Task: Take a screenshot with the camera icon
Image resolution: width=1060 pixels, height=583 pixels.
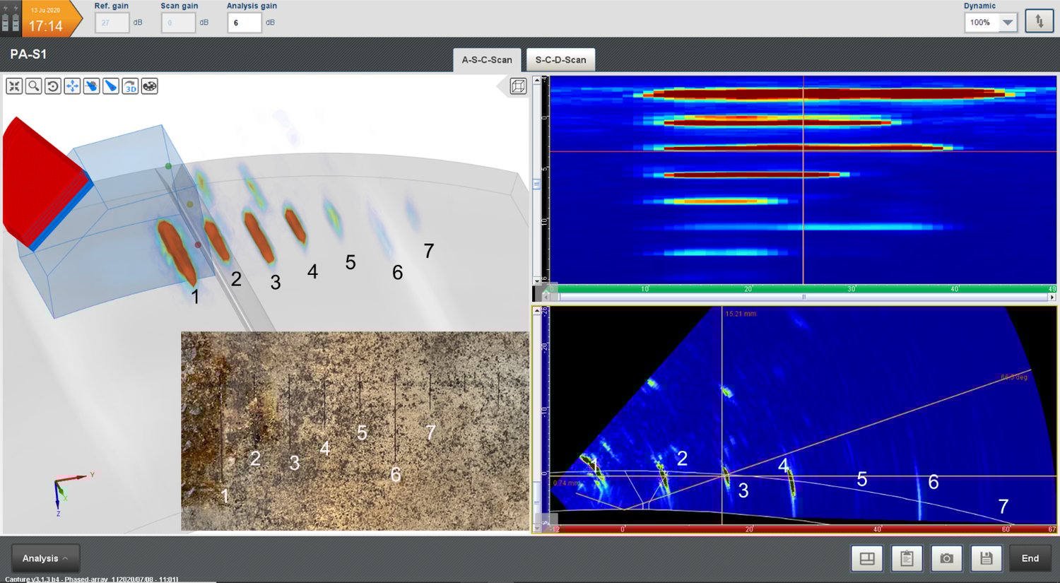Action: pyautogui.click(x=947, y=558)
